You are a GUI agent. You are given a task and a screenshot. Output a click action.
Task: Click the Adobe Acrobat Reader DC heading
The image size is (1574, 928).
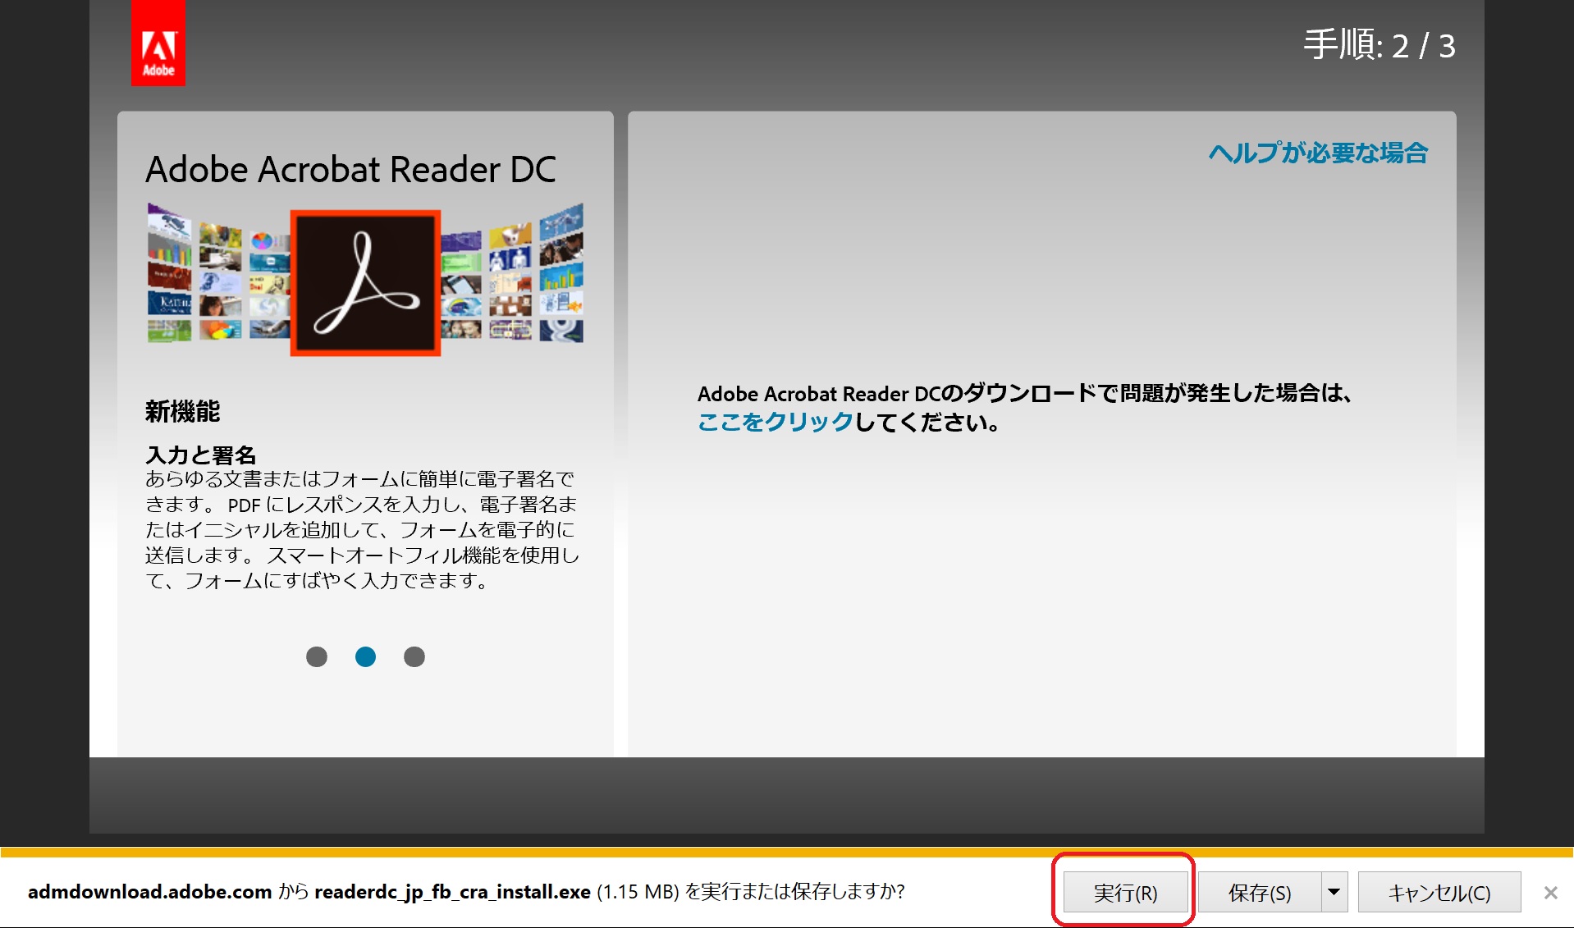350,170
